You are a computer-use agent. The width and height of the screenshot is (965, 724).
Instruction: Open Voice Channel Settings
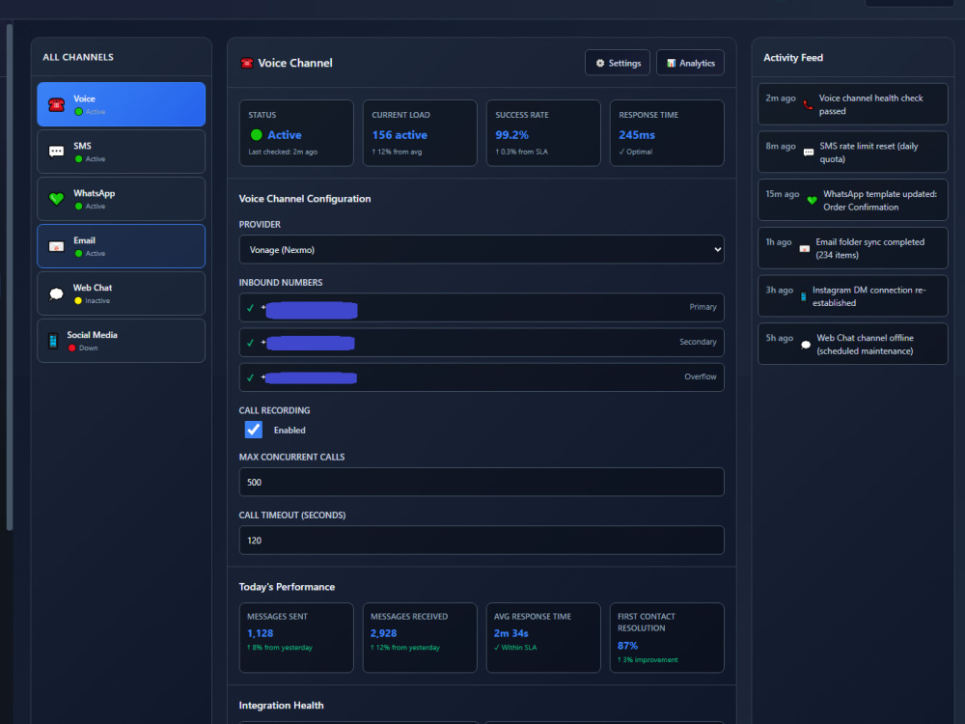click(618, 63)
